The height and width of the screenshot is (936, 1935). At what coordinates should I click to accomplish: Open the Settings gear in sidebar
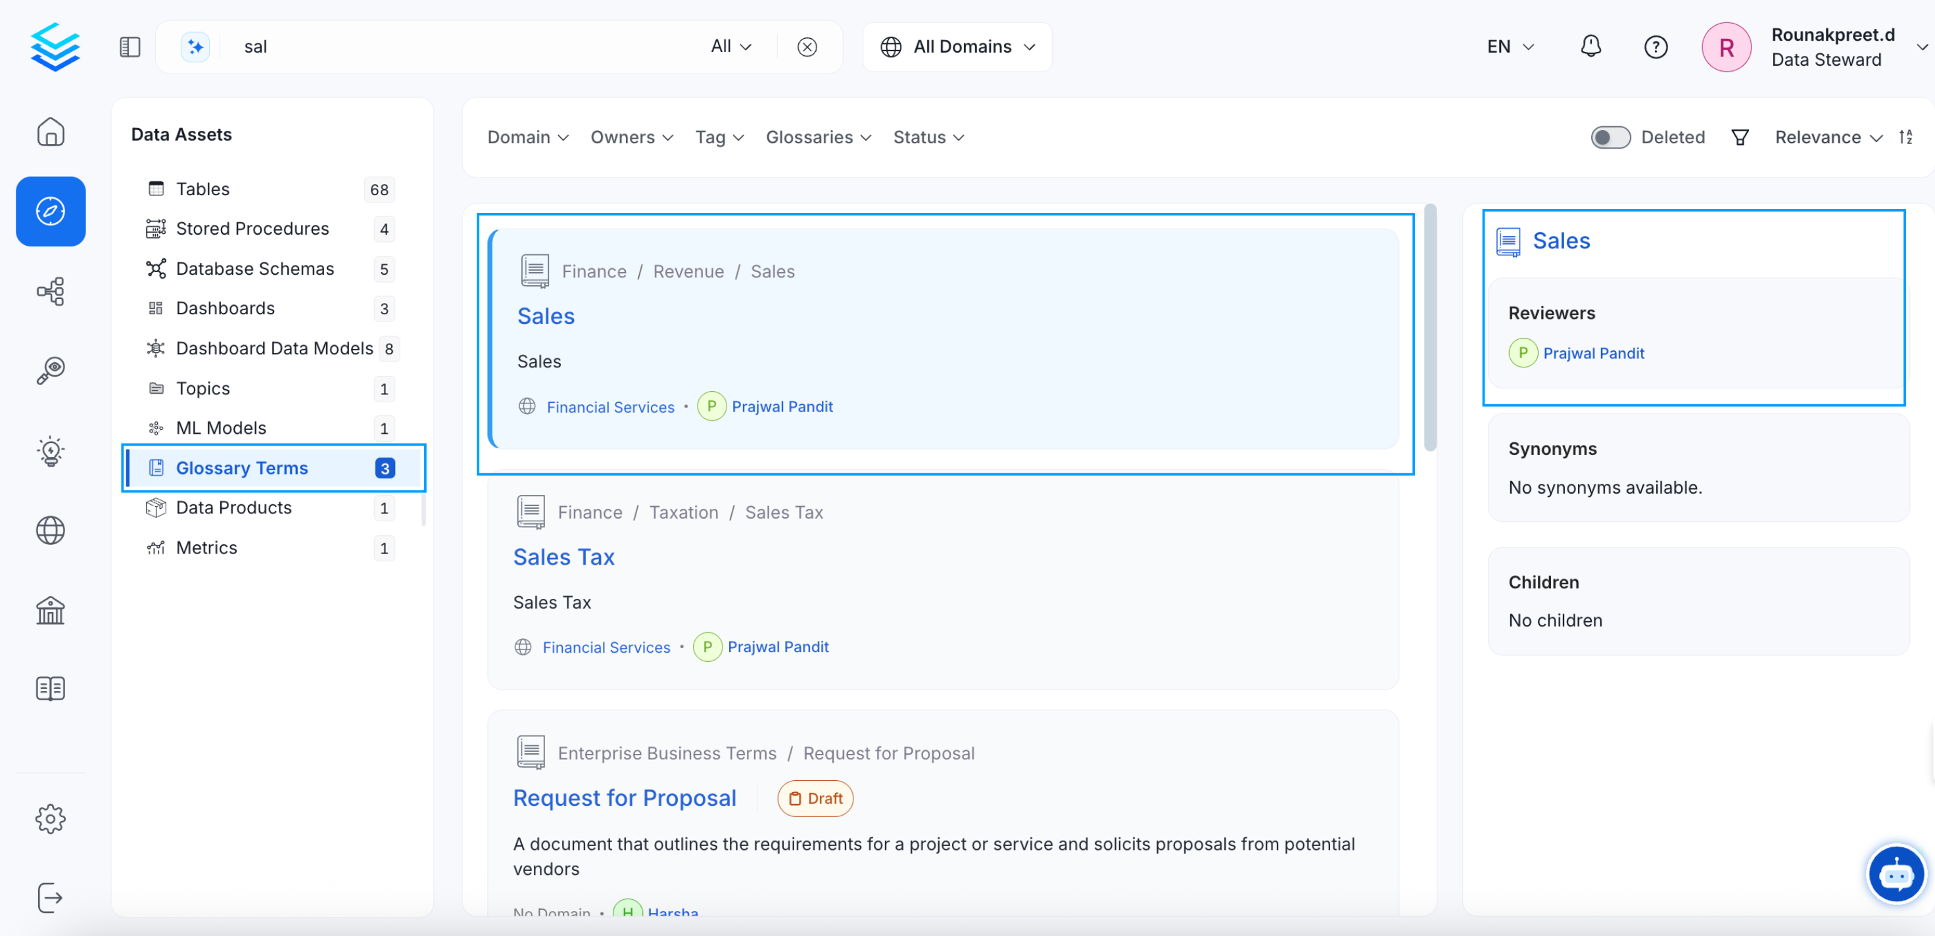[x=51, y=818]
